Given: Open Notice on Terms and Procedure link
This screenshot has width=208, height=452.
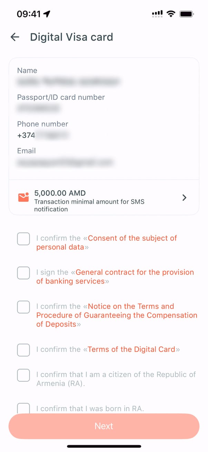Looking at the screenshot, I should [131, 307].
